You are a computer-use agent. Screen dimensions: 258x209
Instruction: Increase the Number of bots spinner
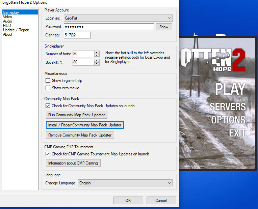(x=97, y=52)
